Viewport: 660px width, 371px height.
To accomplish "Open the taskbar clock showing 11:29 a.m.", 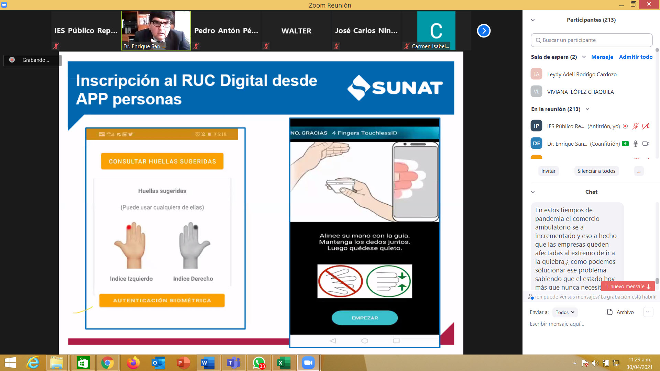I will coord(639,363).
